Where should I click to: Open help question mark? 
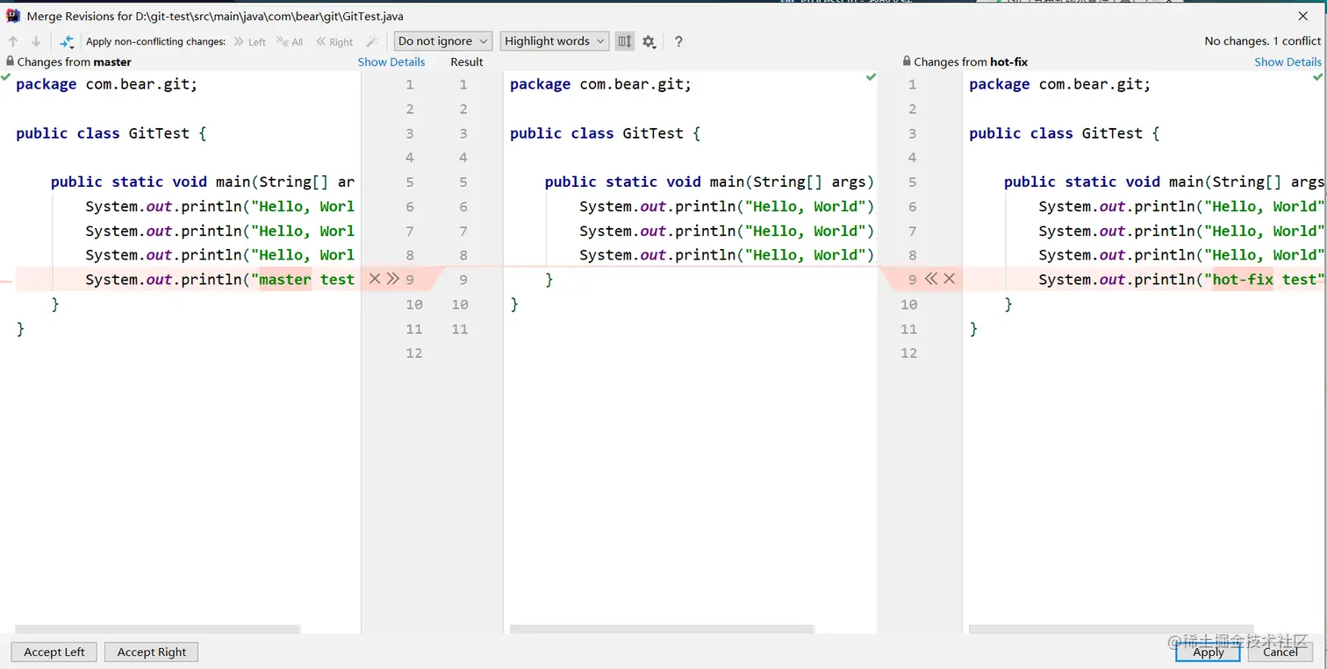click(x=678, y=41)
